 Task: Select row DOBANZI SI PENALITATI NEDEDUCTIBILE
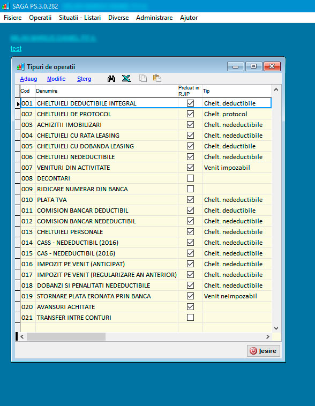(x=146, y=285)
